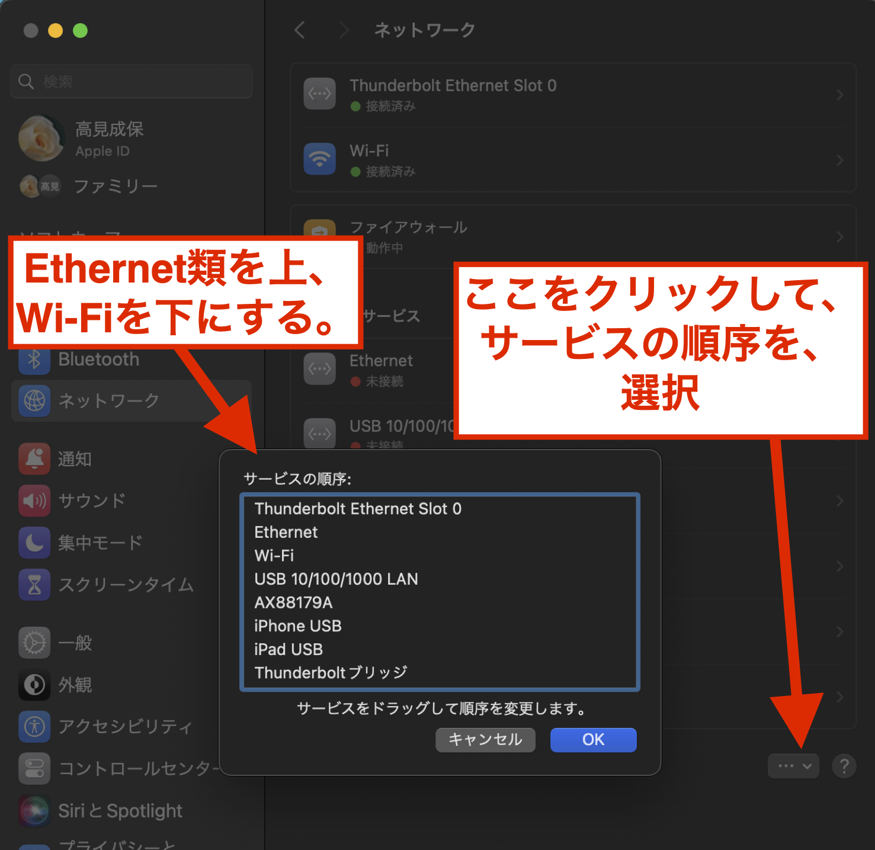Select 集中モード moon icon

34,543
